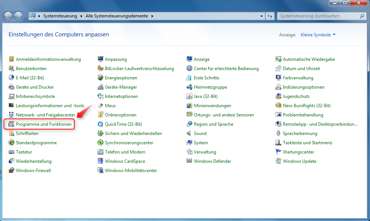Open the QuickTime (32-Bit) icon
The width and height of the screenshot is (370, 221).
pyautogui.click(x=100, y=124)
